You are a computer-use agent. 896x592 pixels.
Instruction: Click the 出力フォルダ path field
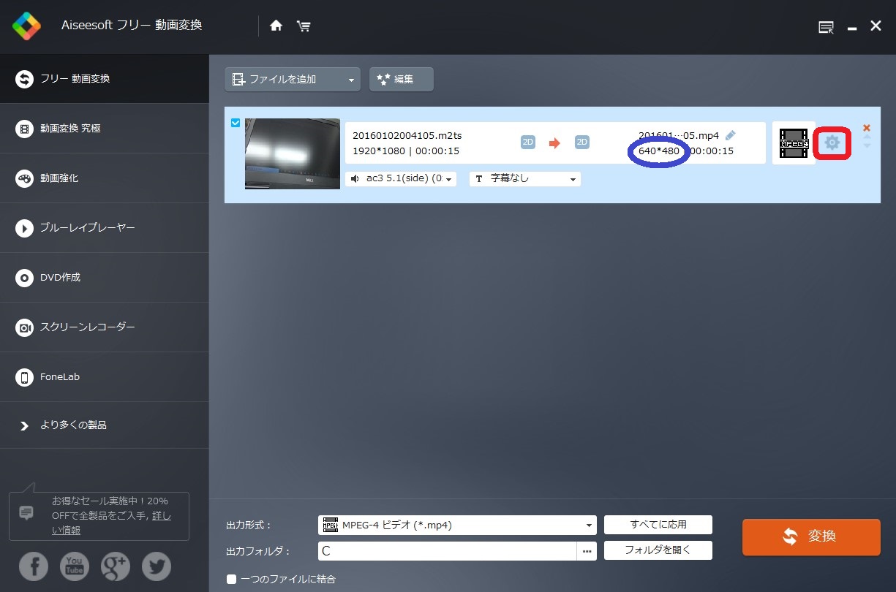(448, 551)
